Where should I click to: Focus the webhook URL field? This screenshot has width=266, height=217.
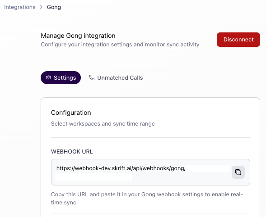[x=150, y=172]
